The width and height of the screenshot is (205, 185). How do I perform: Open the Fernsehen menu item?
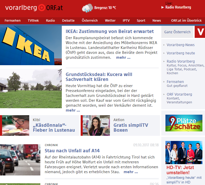(x=13, y=21)
